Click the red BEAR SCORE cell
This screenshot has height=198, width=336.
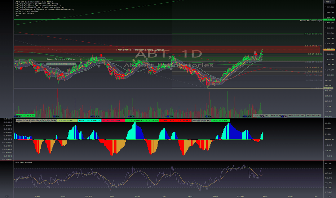tap(113, 121)
